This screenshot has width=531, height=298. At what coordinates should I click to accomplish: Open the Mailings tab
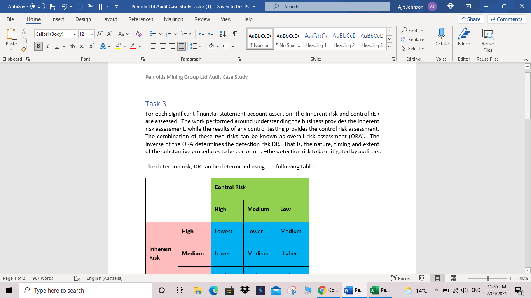pos(173,19)
